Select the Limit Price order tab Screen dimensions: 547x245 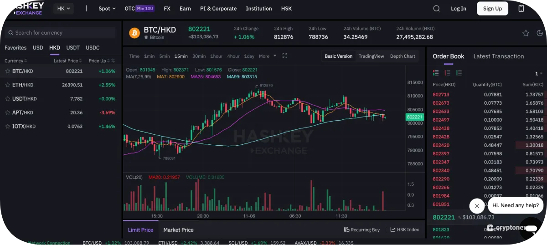click(x=141, y=230)
